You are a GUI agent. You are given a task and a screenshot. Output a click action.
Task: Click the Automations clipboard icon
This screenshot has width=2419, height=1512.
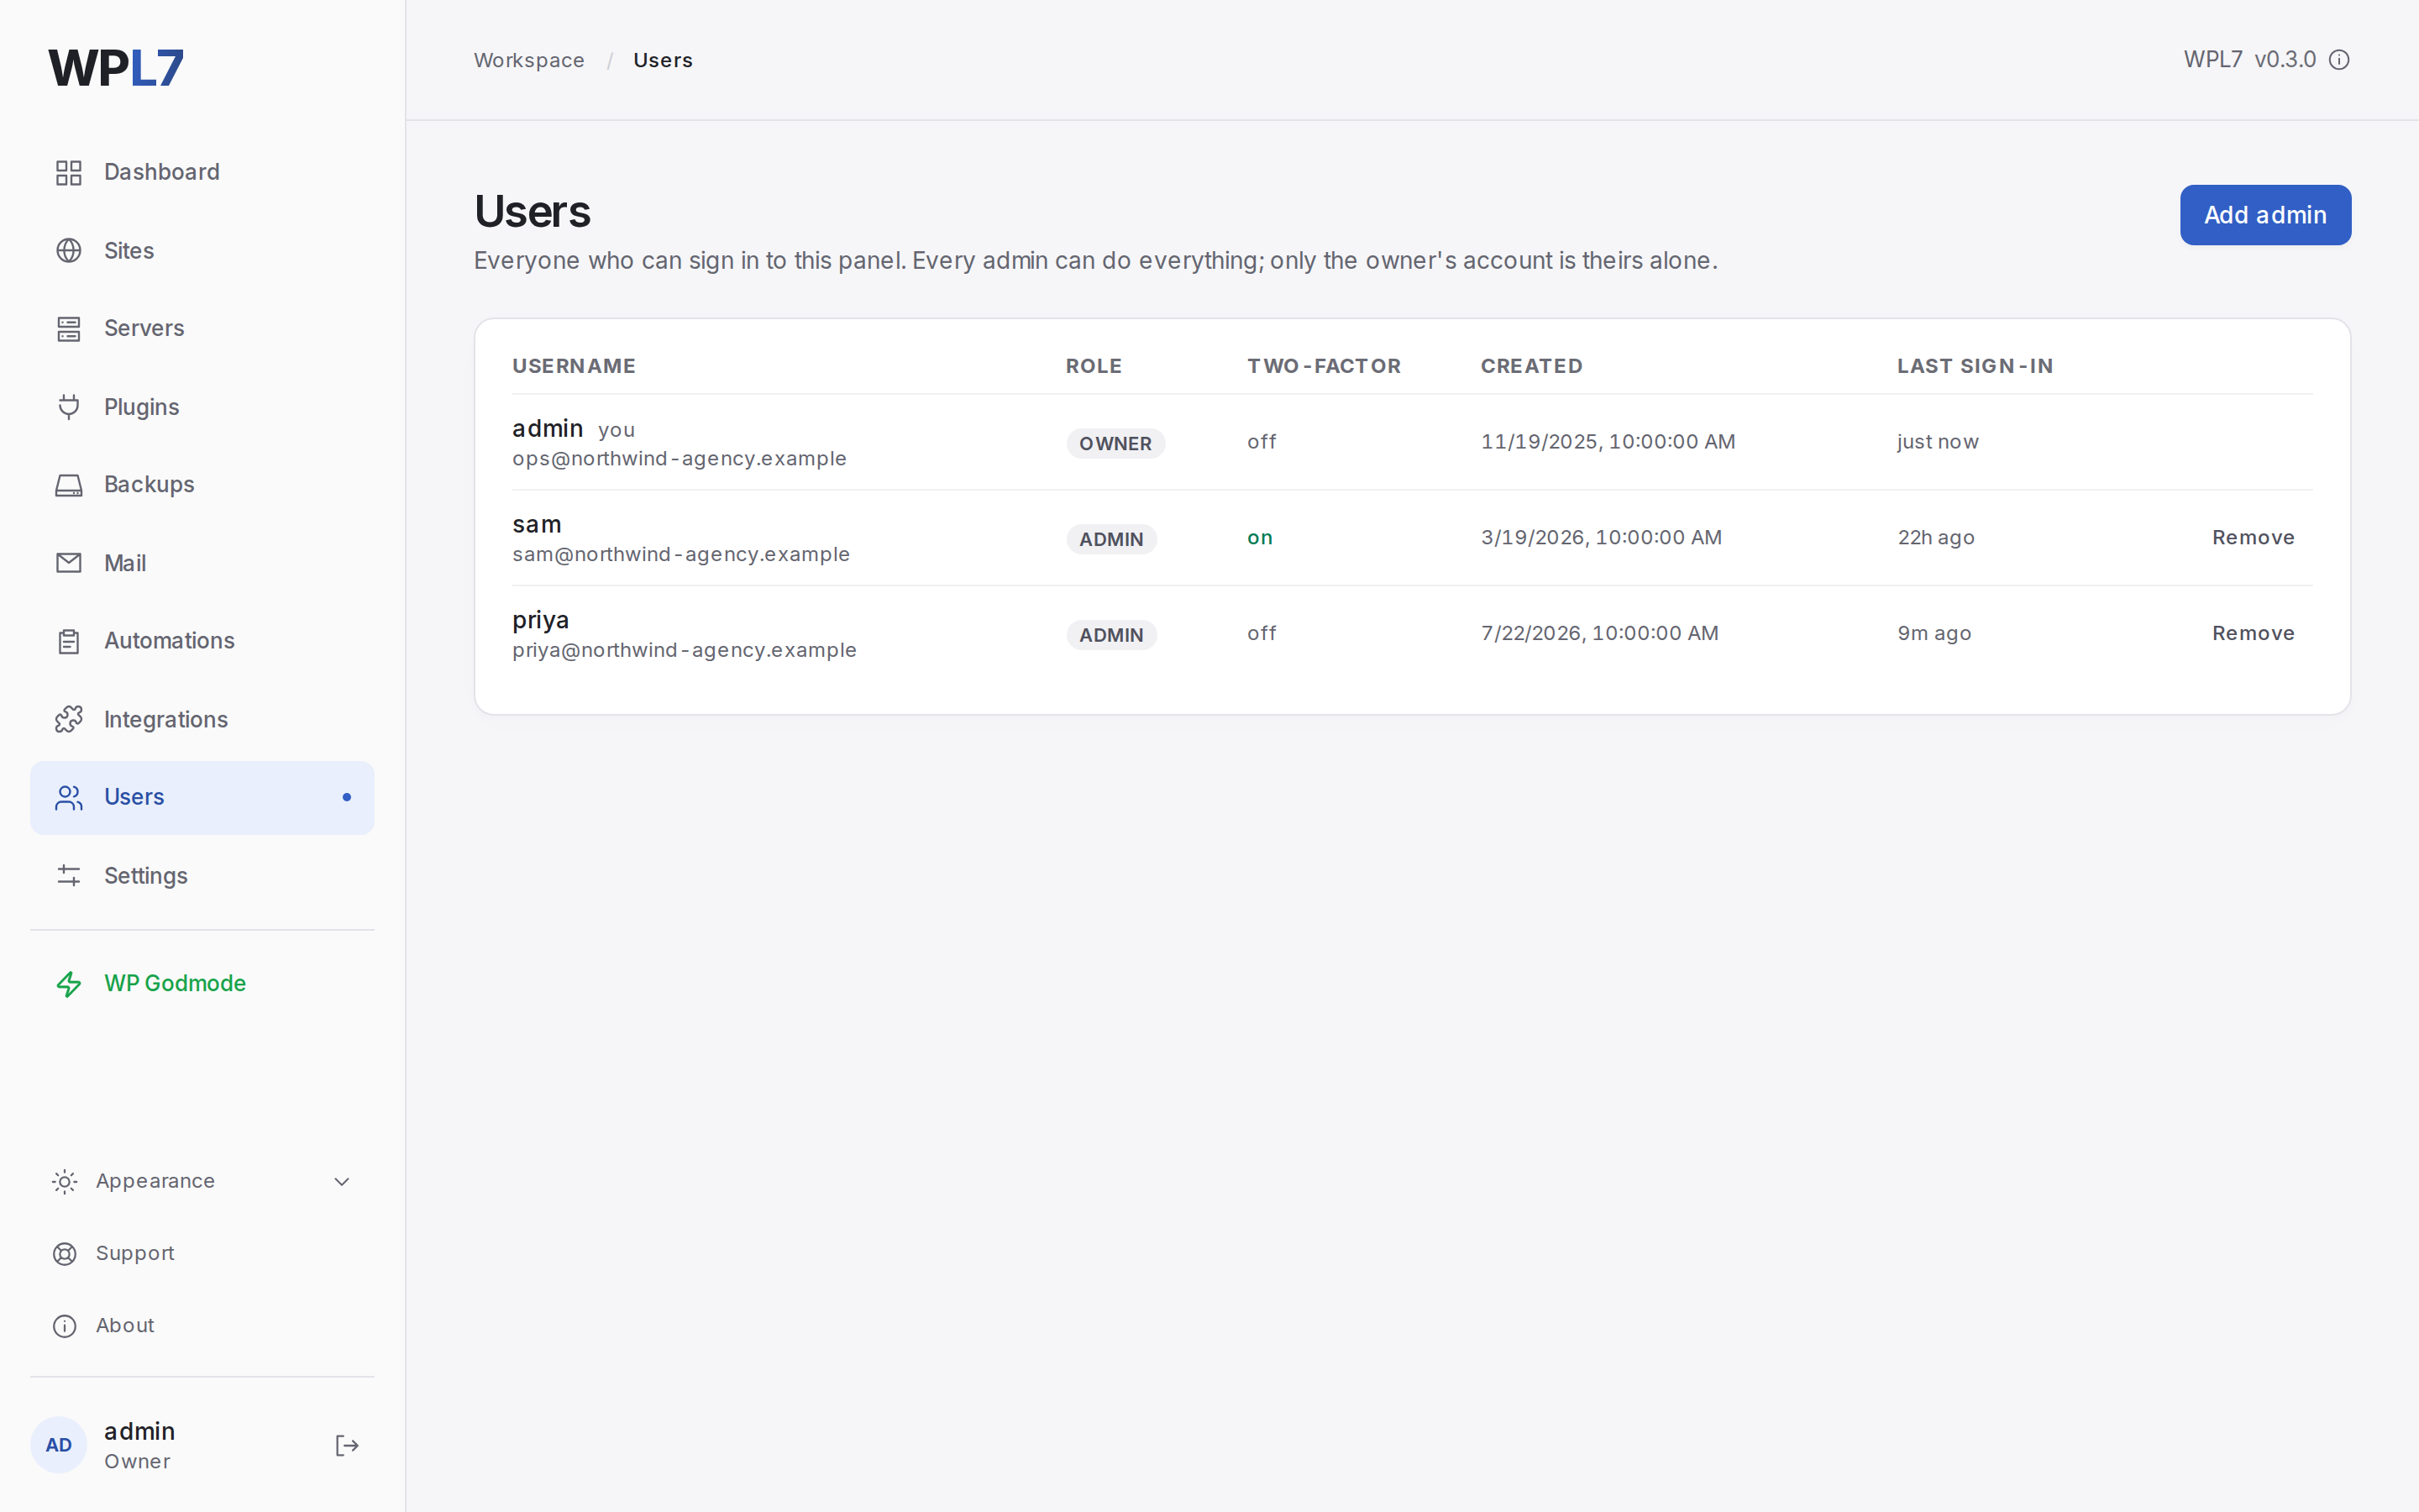(x=69, y=641)
